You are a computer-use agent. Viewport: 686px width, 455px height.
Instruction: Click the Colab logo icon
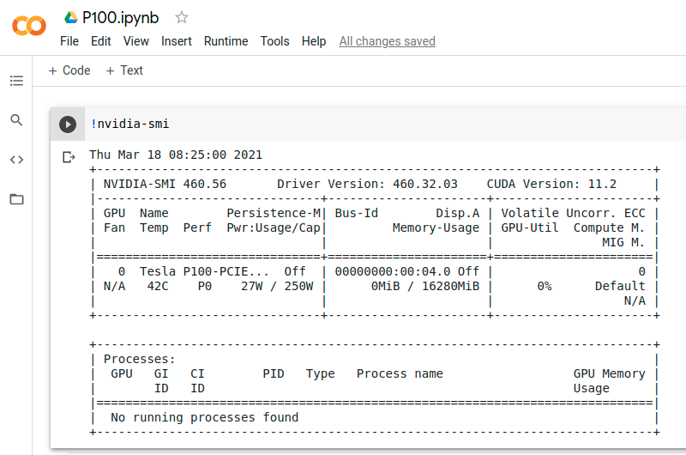29,26
